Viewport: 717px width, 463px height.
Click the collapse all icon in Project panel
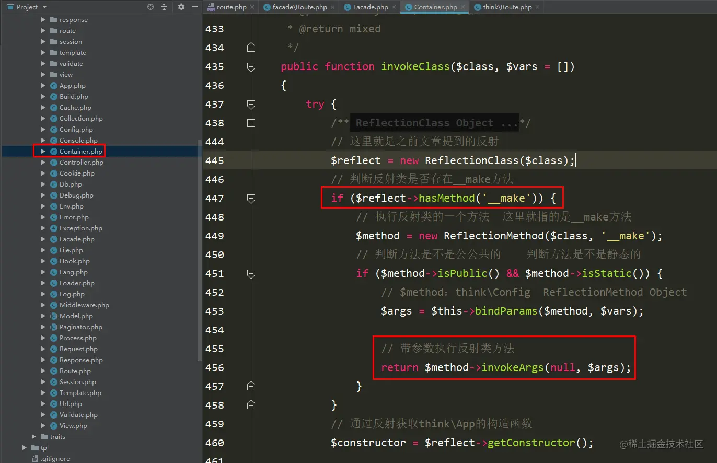164,7
